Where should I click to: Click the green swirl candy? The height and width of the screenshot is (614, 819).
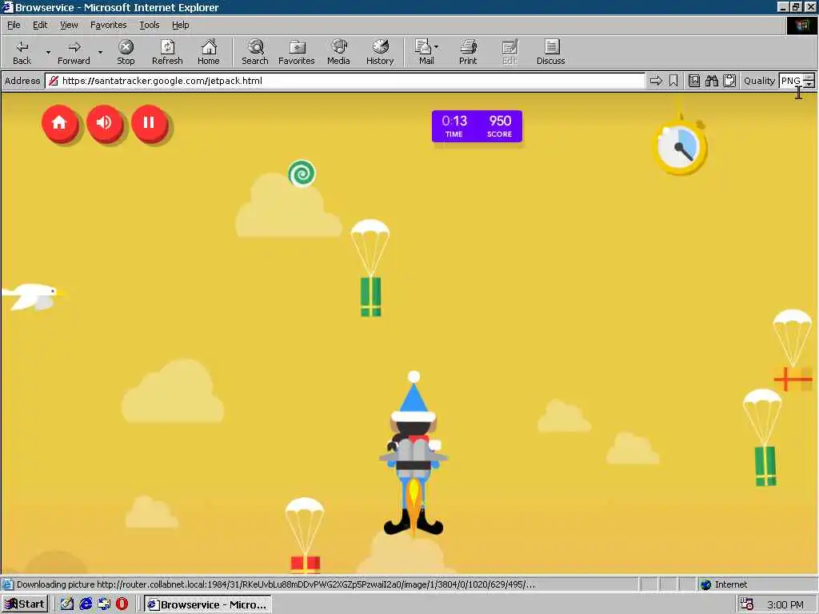[x=302, y=173]
